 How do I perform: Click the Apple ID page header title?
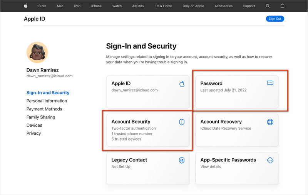pyautogui.click(x=35, y=19)
